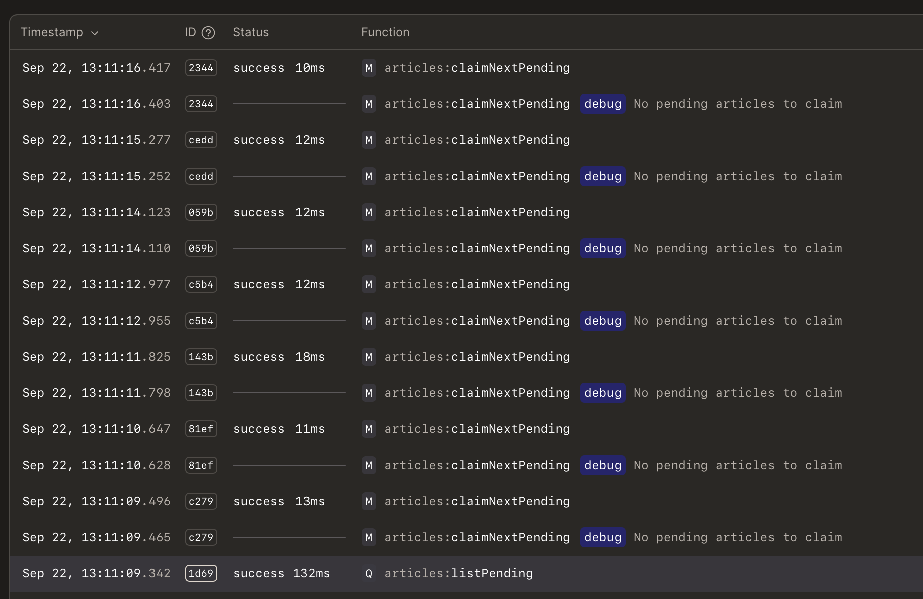Click success 132ms status
923x599 pixels.
pos(281,573)
